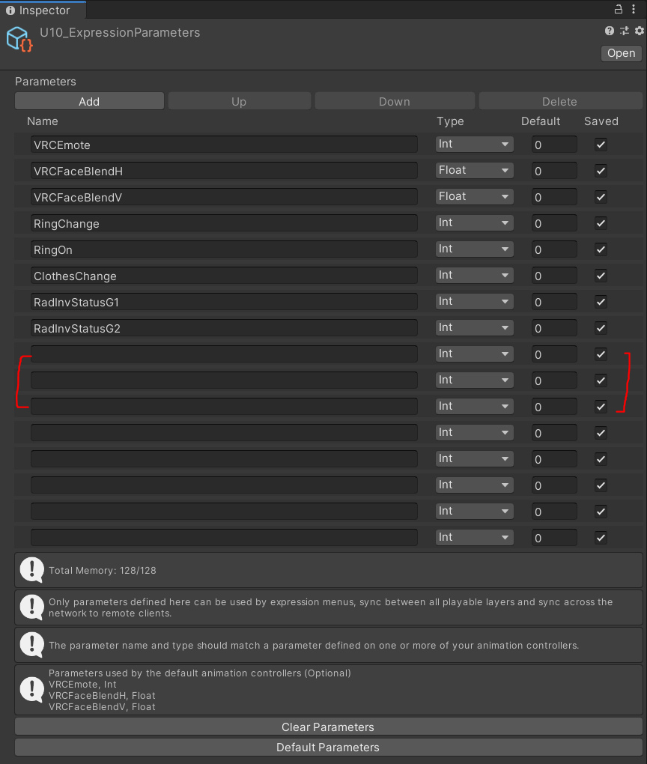Click the VRCFaceBlendH name field
Screen dimensions: 647x764
point(224,171)
